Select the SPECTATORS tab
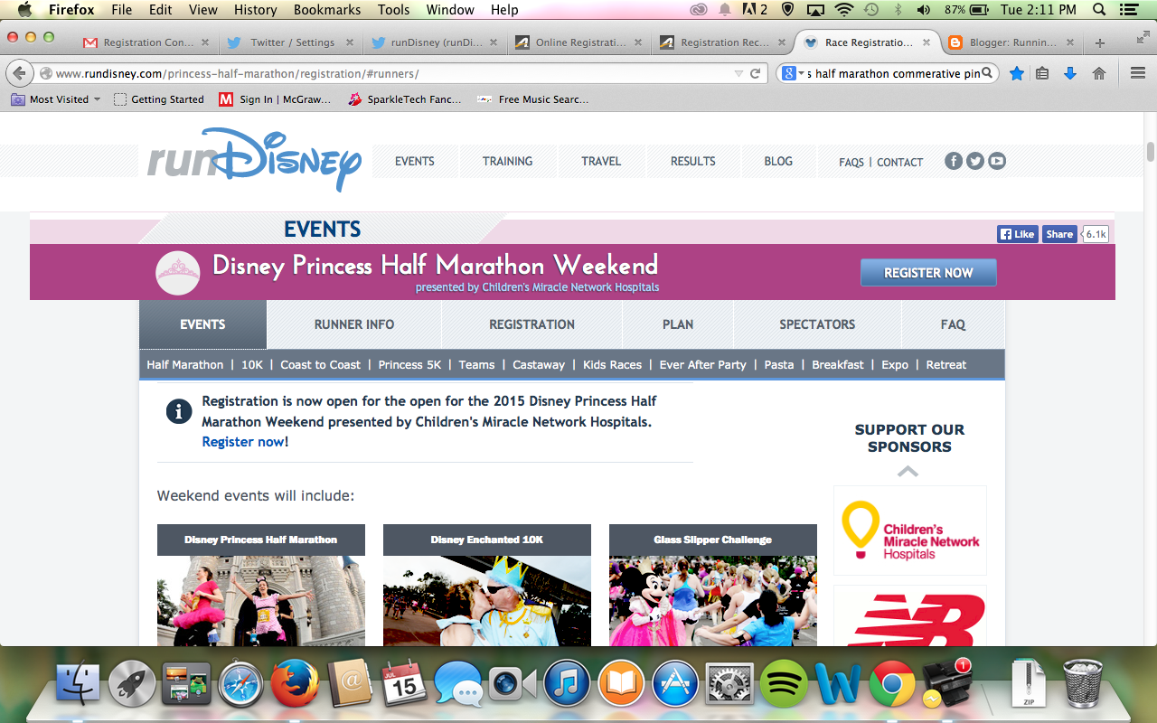Screen dimensions: 1157x723 (817, 324)
